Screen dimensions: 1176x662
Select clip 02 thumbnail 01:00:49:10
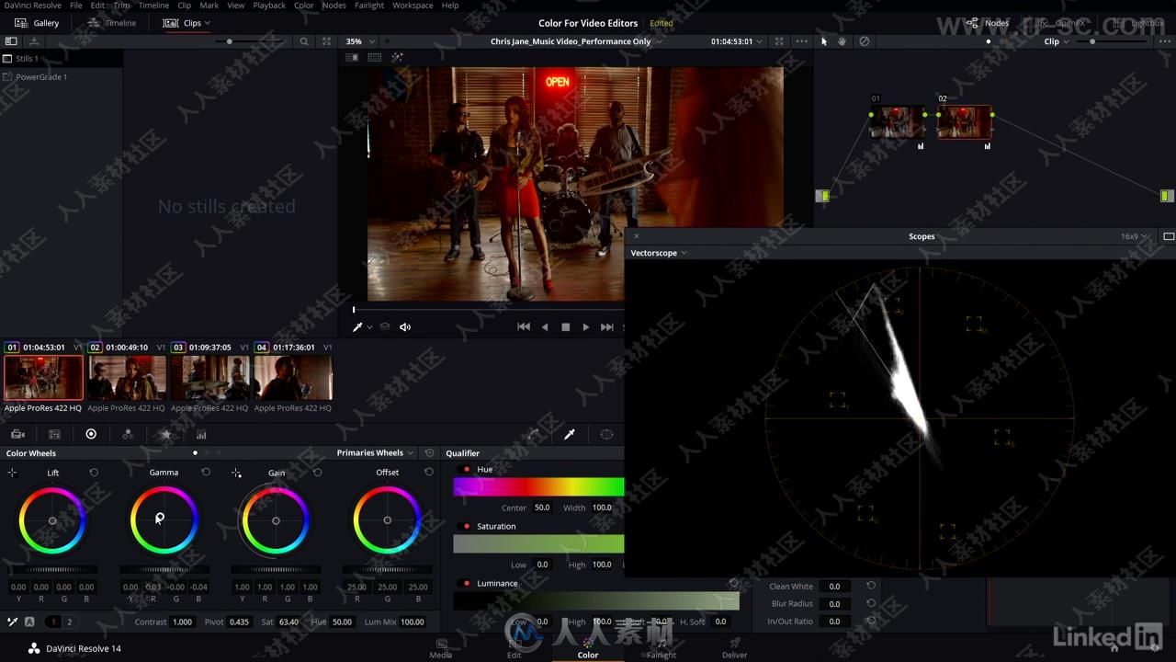[x=127, y=377]
